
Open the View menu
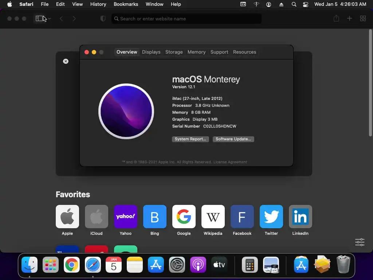click(x=77, y=4)
